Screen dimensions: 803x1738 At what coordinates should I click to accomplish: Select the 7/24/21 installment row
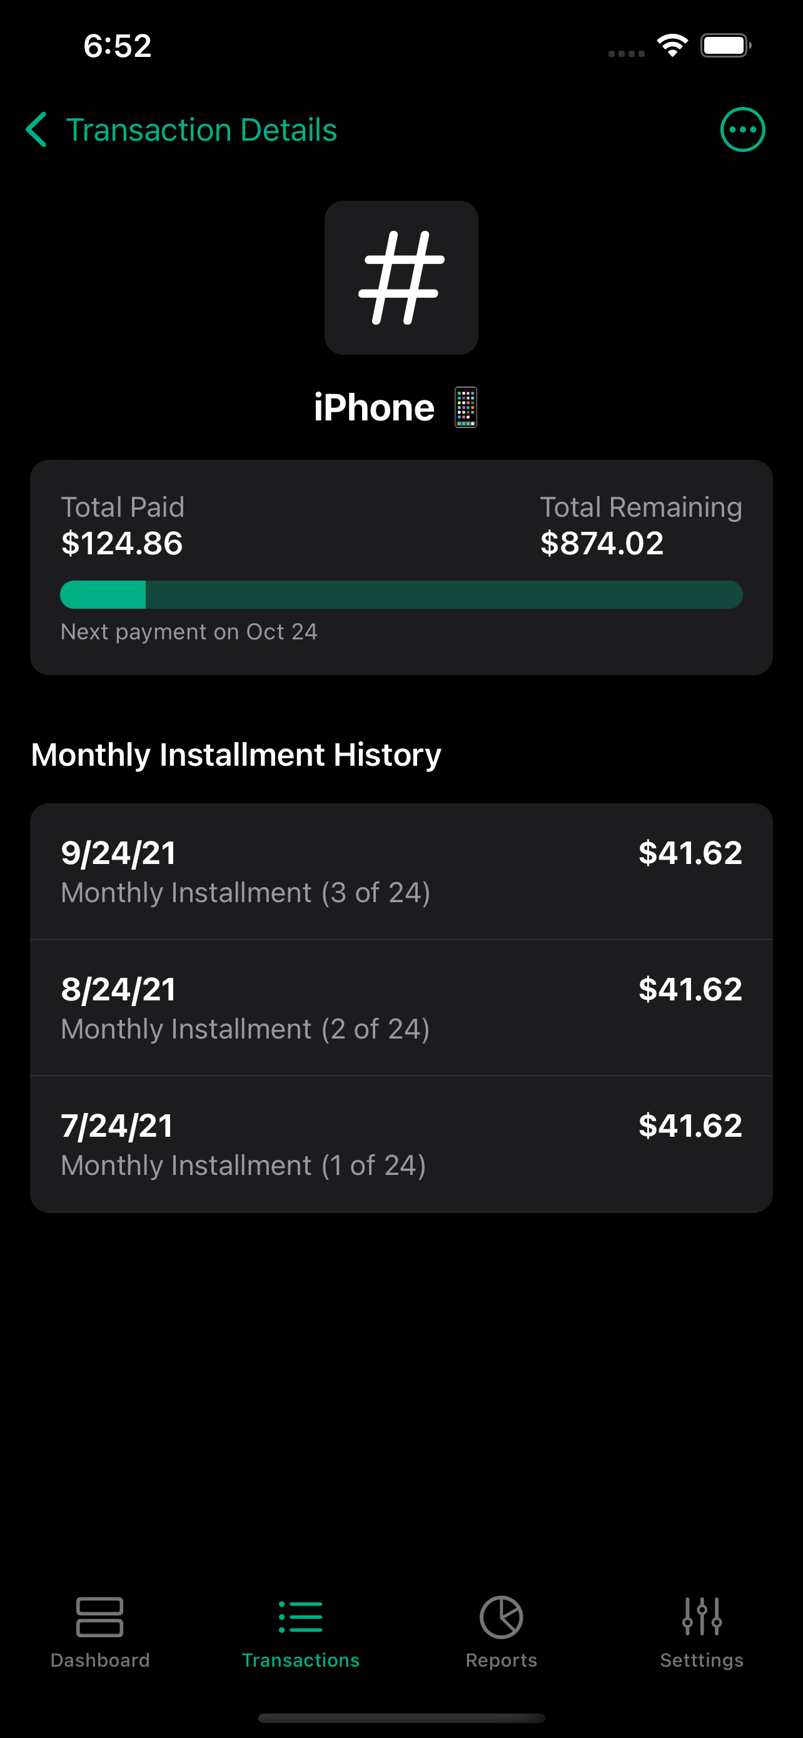[401, 1144]
